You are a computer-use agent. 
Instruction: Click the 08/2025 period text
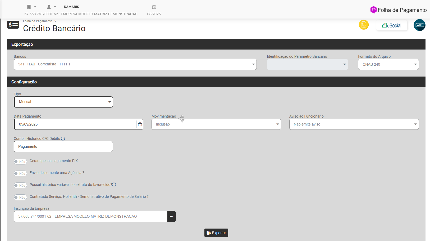(154, 14)
